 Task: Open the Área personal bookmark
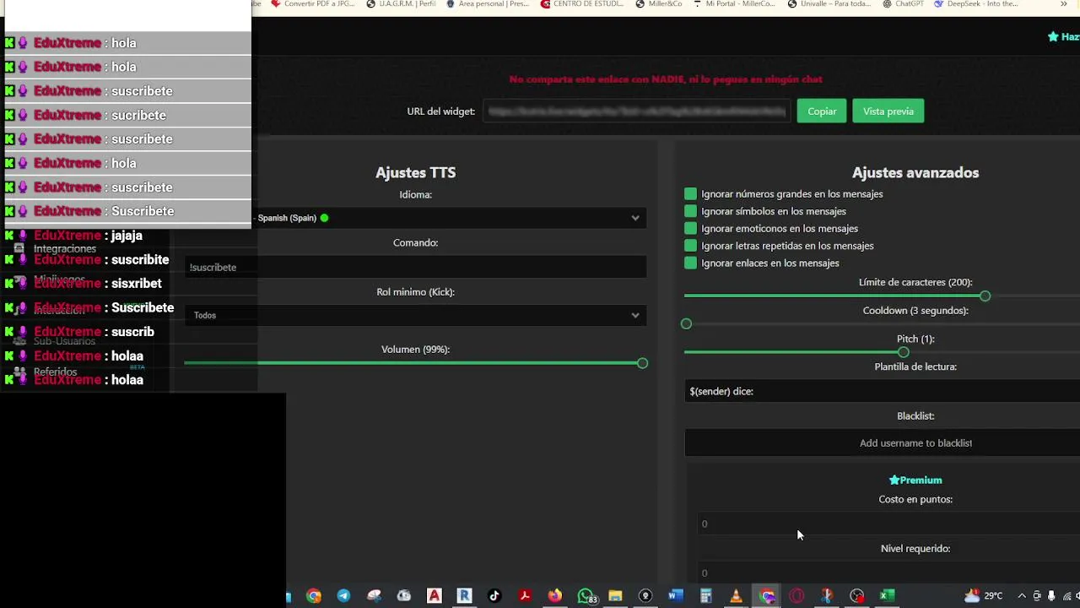click(x=488, y=4)
